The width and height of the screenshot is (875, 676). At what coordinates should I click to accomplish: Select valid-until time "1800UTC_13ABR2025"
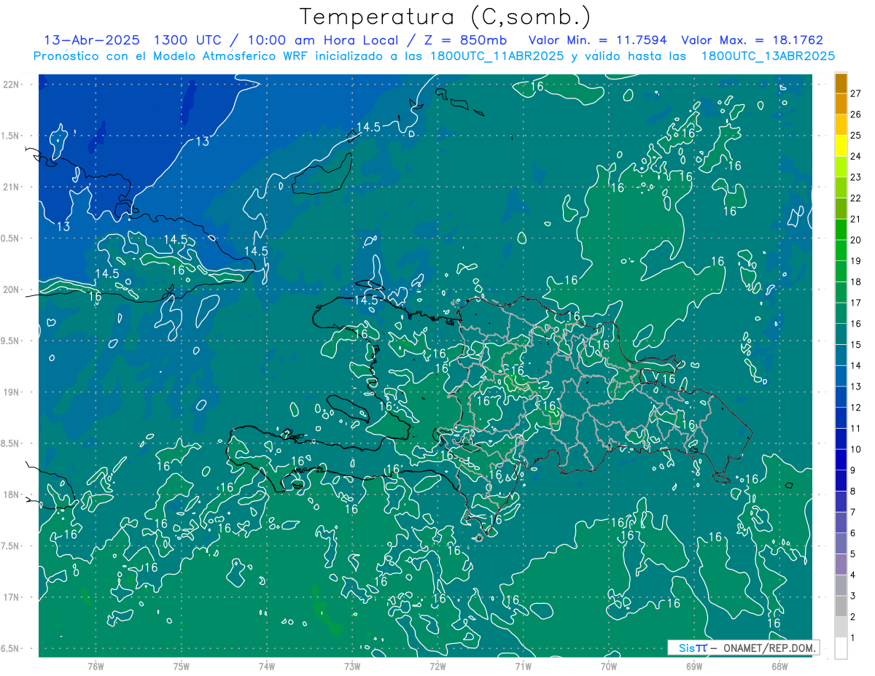click(767, 56)
